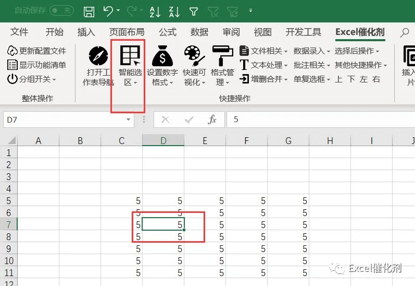Viewport: 415px width, 286px height.
Task: Click the search magnifier icon
Action: (405, 33)
